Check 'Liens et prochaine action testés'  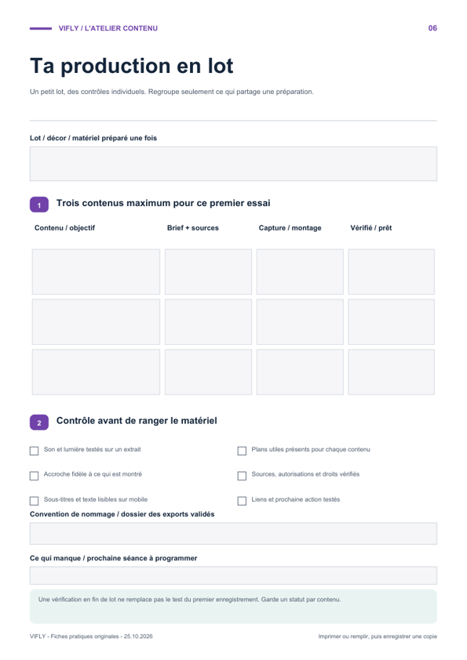(242, 501)
